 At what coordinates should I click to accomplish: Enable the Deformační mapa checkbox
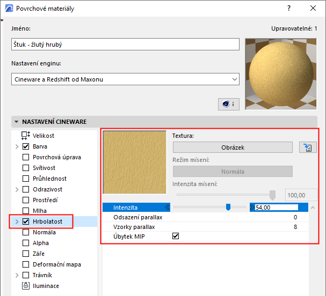point(26,264)
